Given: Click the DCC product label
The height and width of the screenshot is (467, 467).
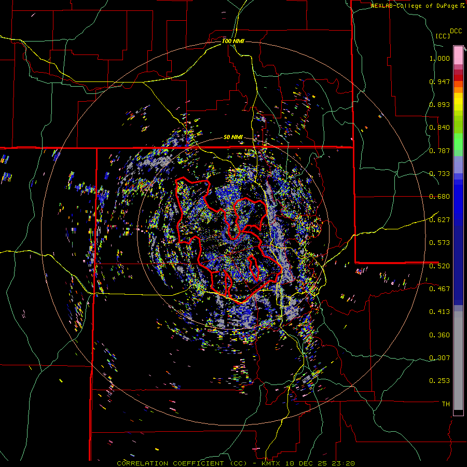Looking at the screenshot, I should [x=456, y=31].
